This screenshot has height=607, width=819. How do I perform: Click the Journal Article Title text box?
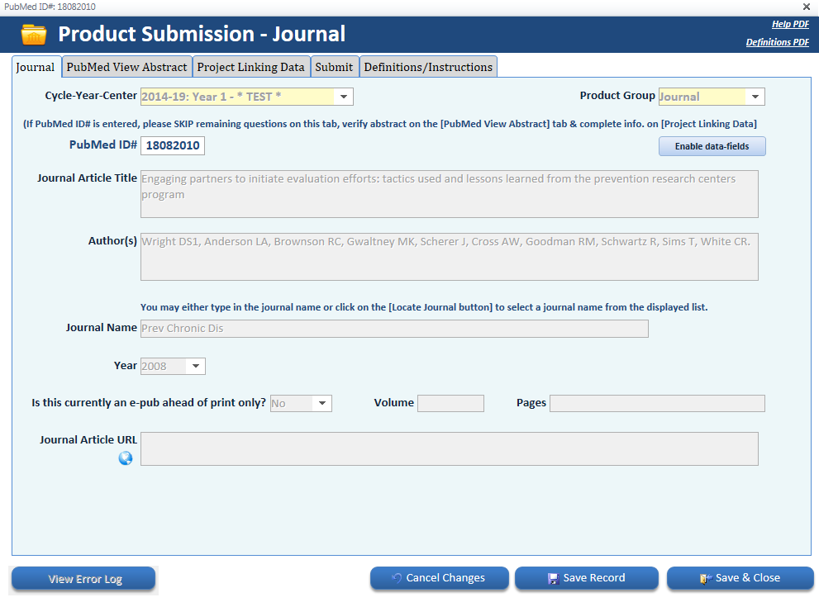click(x=450, y=194)
